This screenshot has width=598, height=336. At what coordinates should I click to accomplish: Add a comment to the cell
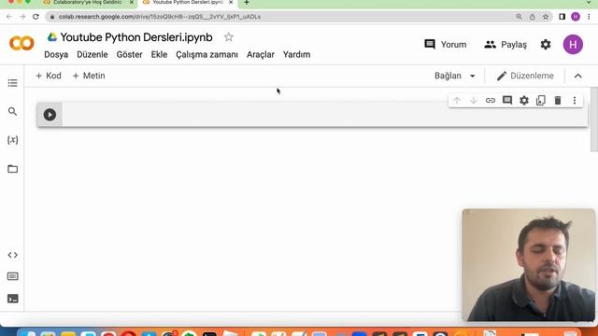pos(507,100)
